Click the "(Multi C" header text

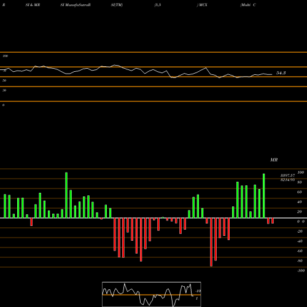tap(248, 5)
